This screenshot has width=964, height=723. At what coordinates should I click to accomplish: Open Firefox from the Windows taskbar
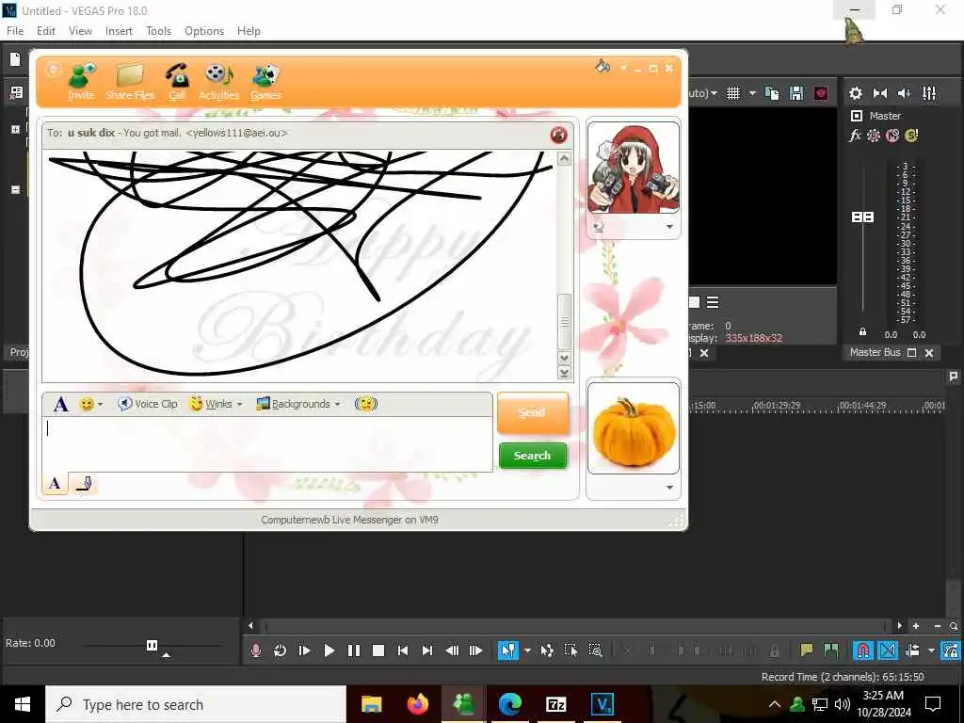coord(417,704)
